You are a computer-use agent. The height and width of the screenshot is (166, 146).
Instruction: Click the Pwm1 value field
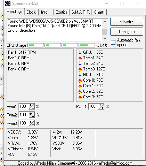pyautogui.click(x=24, y=106)
